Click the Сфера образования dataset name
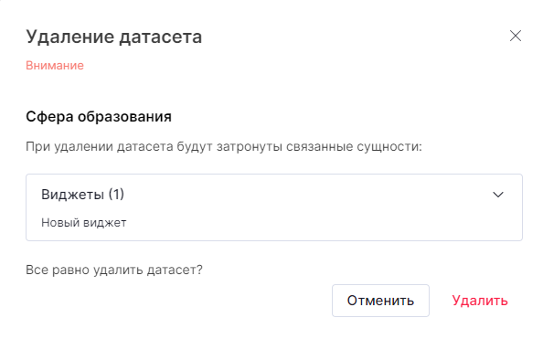 (99, 117)
